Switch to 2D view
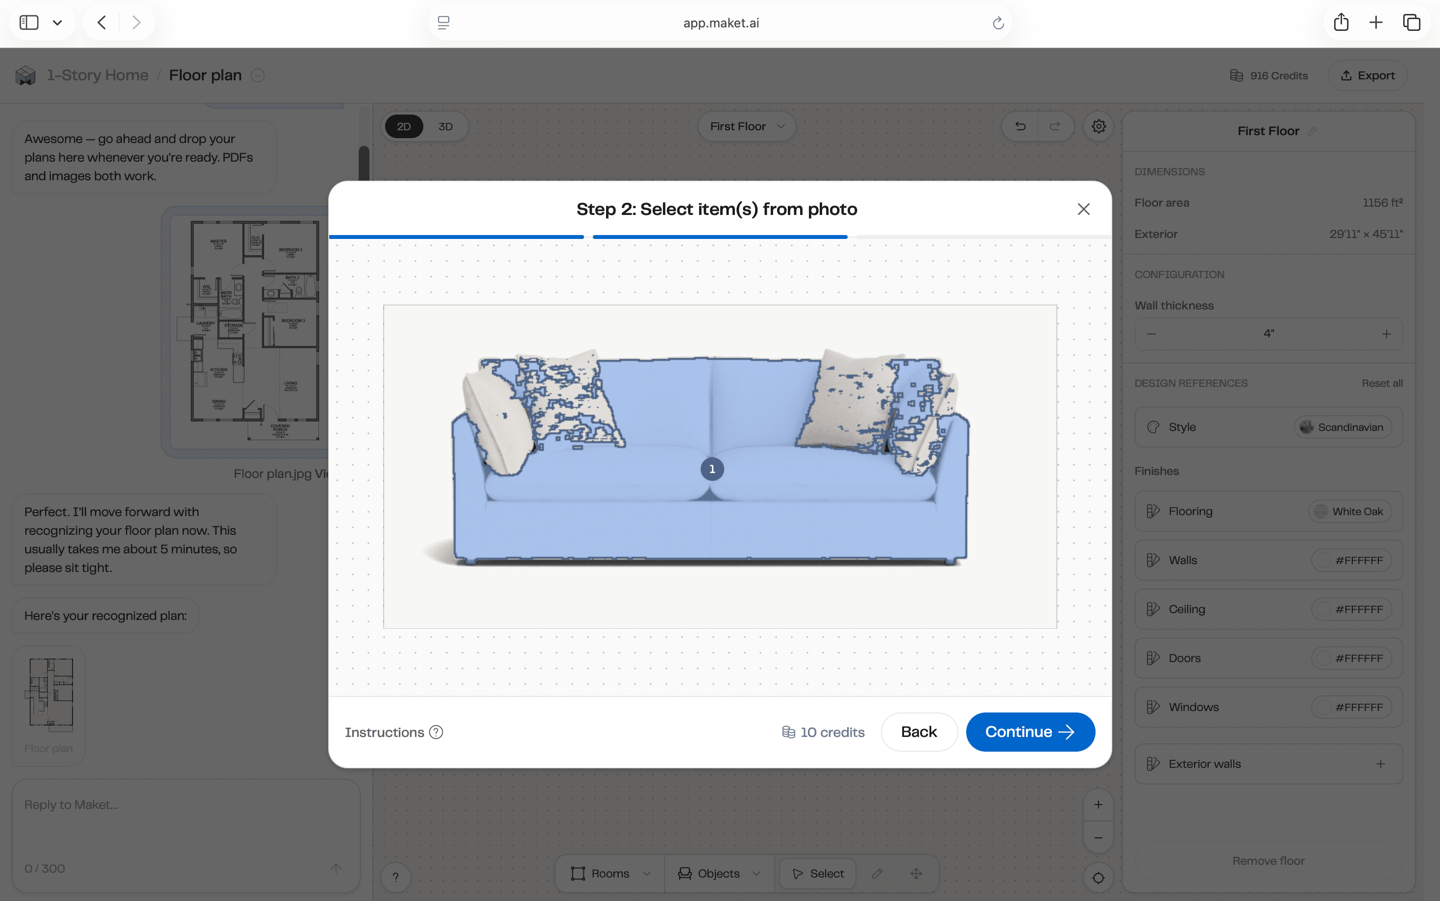 404,126
